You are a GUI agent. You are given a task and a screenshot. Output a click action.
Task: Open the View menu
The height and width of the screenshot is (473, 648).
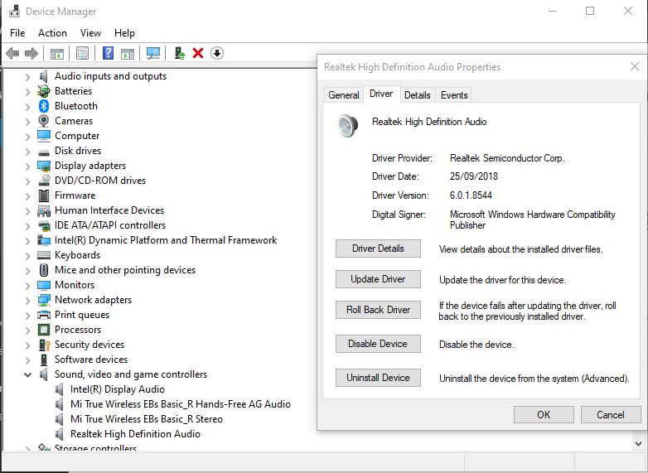click(90, 33)
